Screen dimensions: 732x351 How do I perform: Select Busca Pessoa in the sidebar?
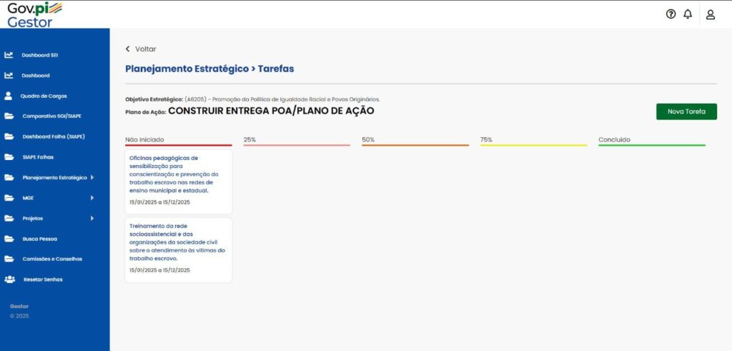pyautogui.click(x=40, y=239)
